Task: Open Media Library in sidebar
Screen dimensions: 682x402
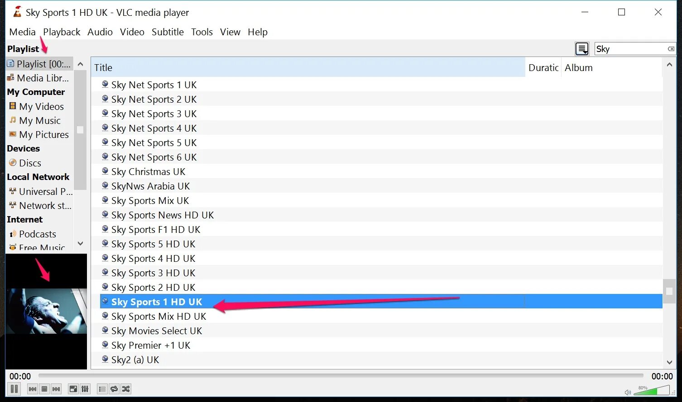Action: click(39, 78)
